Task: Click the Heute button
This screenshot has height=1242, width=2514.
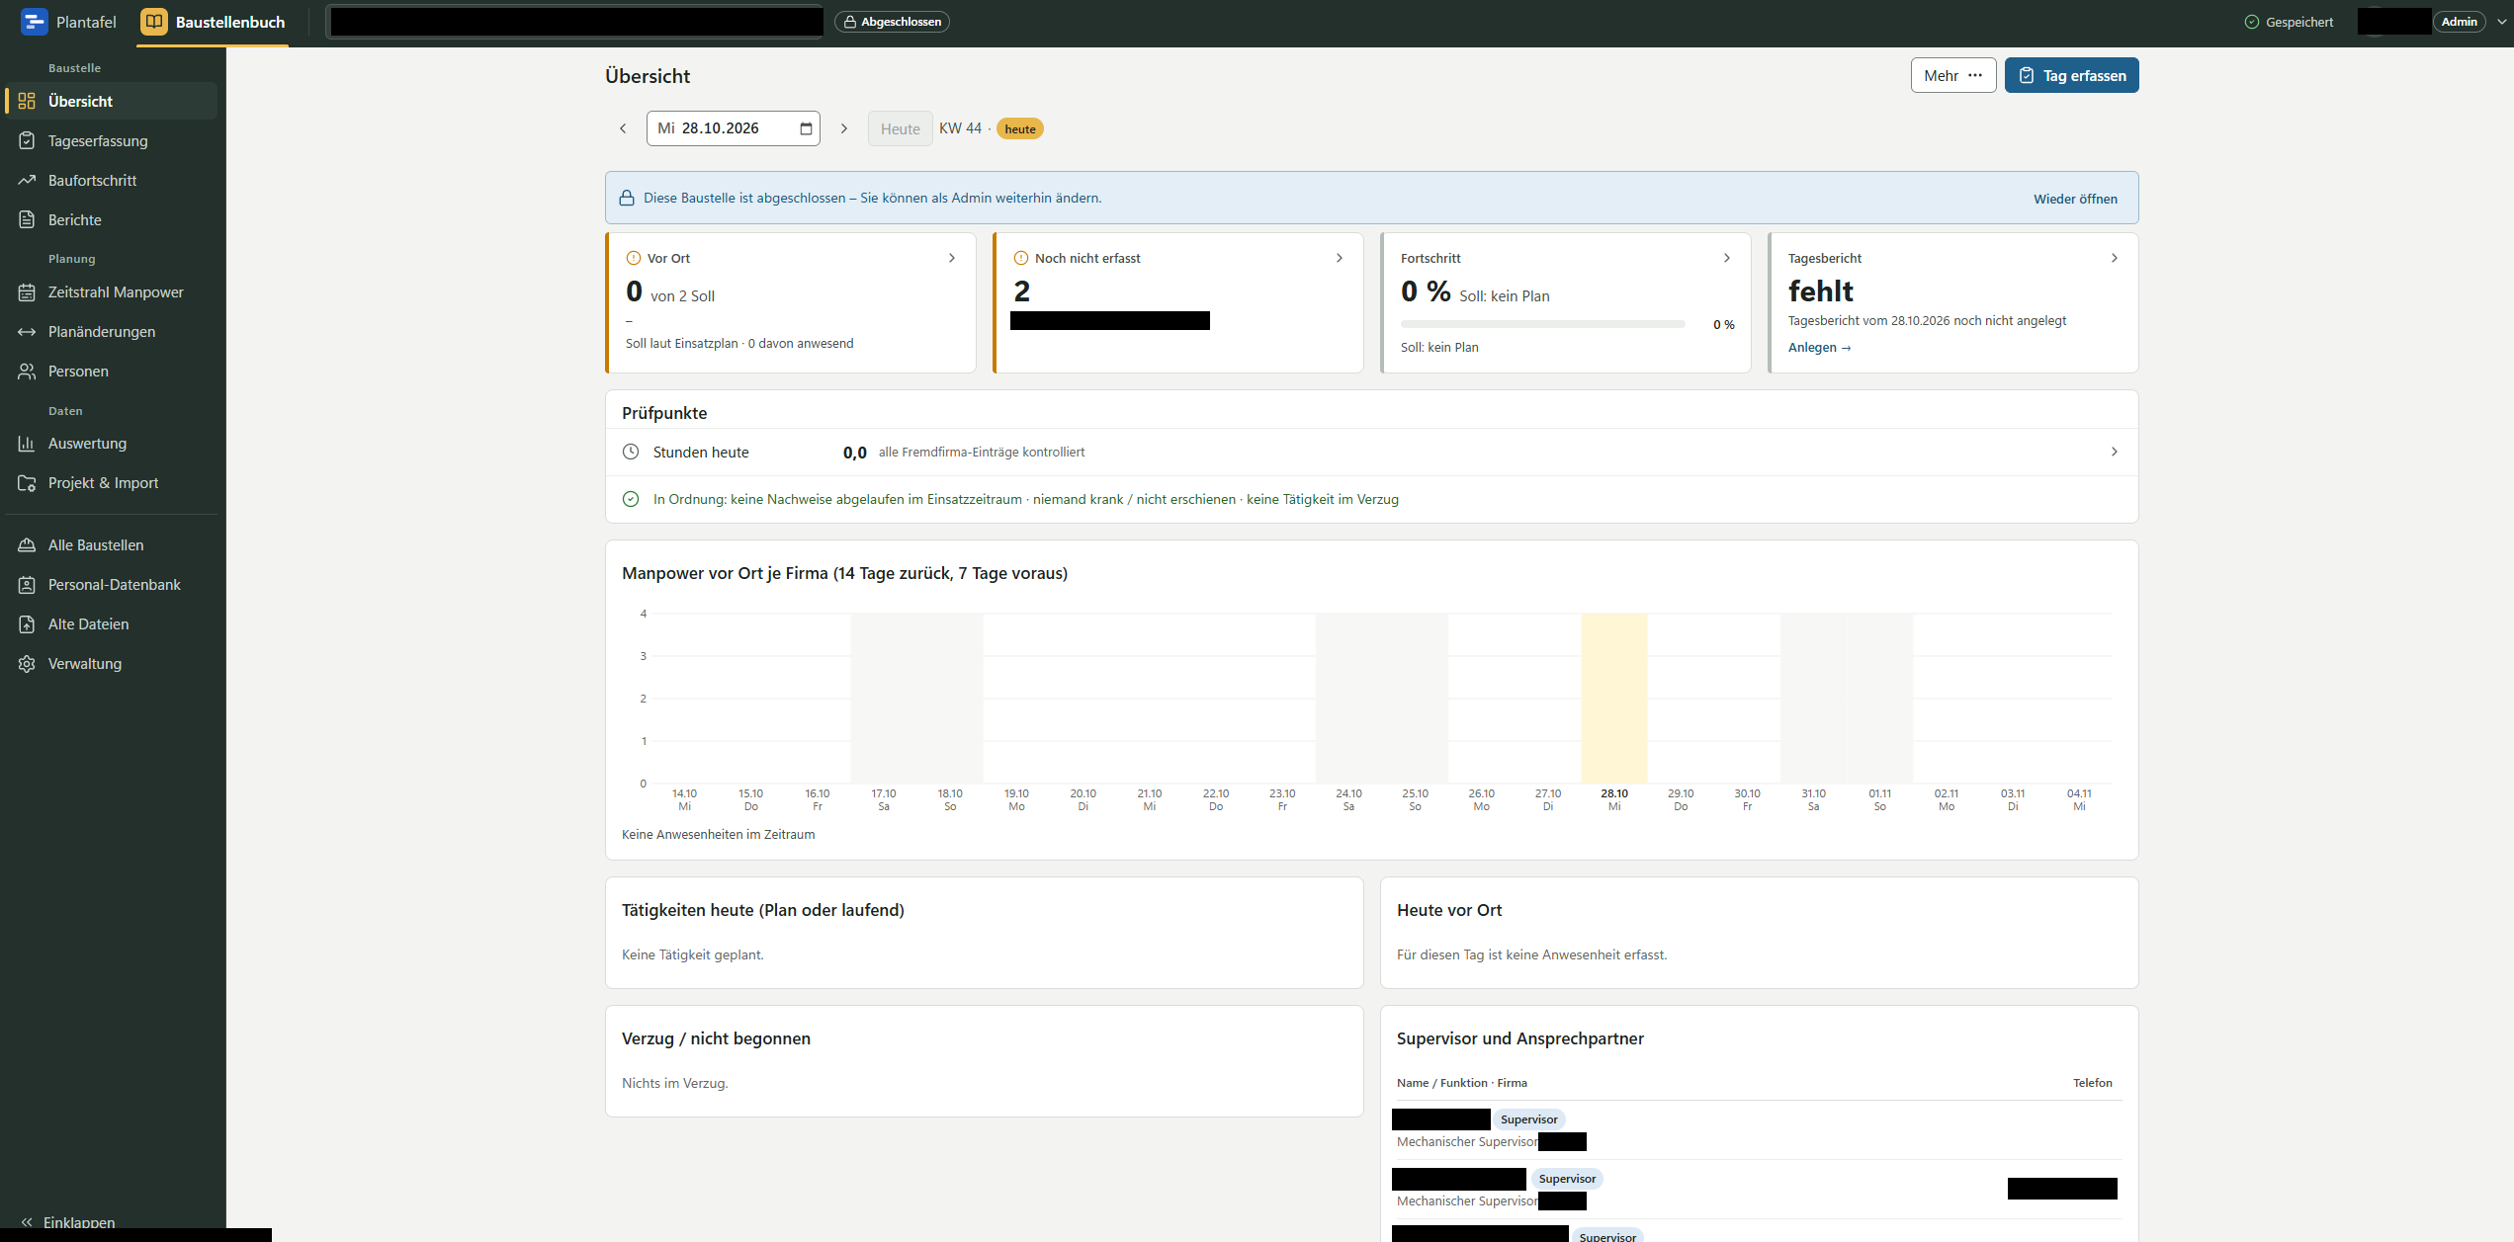Action: pos(900,128)
